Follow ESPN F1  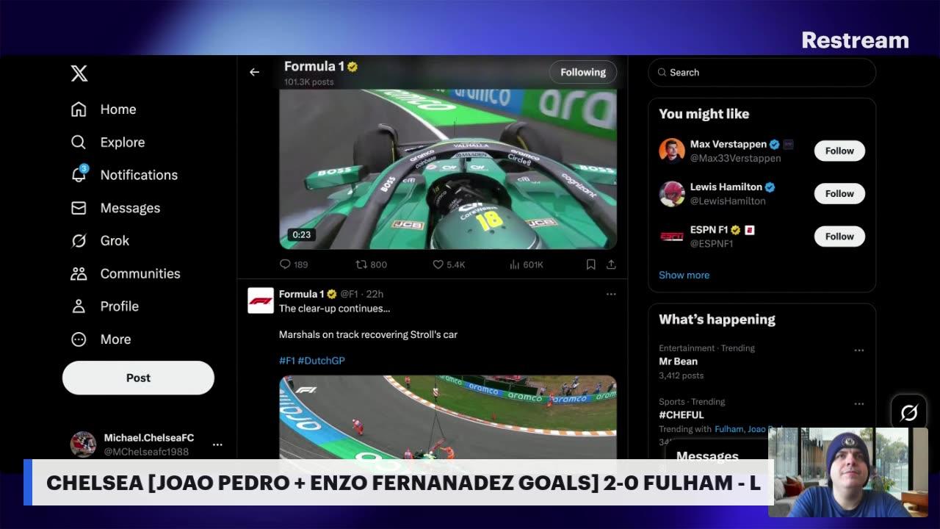[x=839, y=236]
